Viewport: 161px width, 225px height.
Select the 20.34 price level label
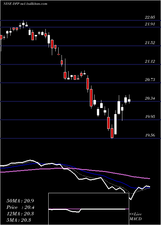tap(150, 98)
